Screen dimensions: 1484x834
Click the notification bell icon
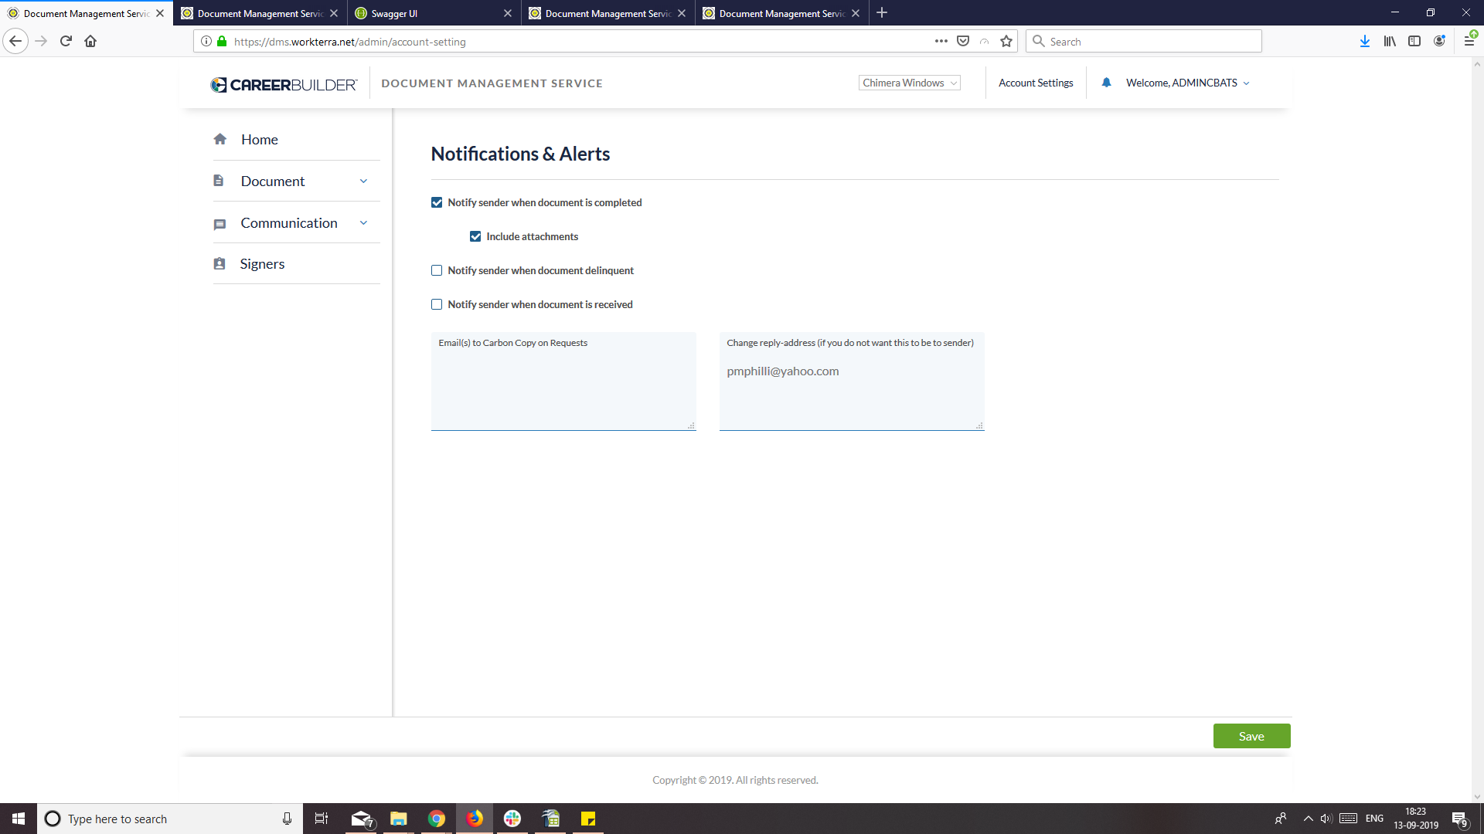pos(1107,82)
